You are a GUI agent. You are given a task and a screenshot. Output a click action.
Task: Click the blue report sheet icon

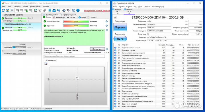[50, 10]
